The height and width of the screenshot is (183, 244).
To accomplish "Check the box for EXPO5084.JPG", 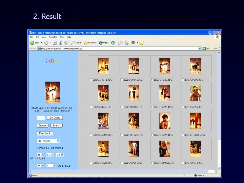I will click(122, 80).
